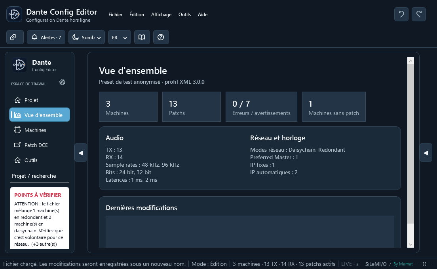Viewport: 437px width, 269px height.
Task: Click the 3 machines 13 TX status summary
Action: tap(284, 264)
